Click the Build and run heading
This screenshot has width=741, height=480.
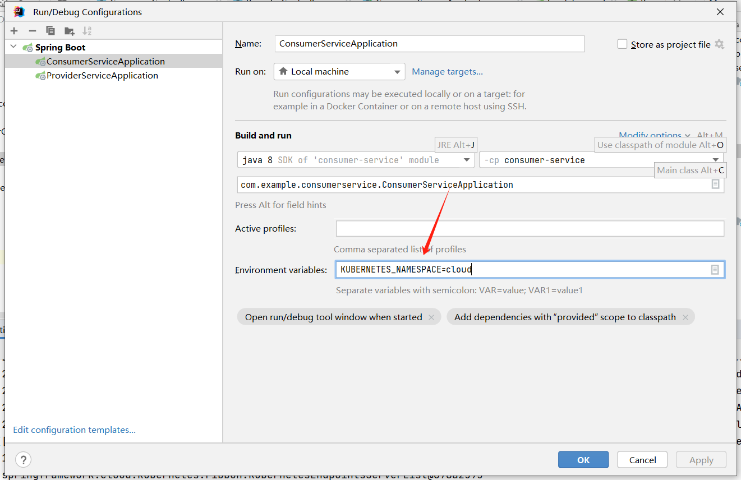(263, 135)
